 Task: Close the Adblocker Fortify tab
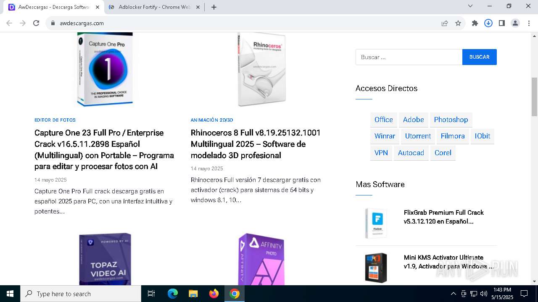point(198,7)
